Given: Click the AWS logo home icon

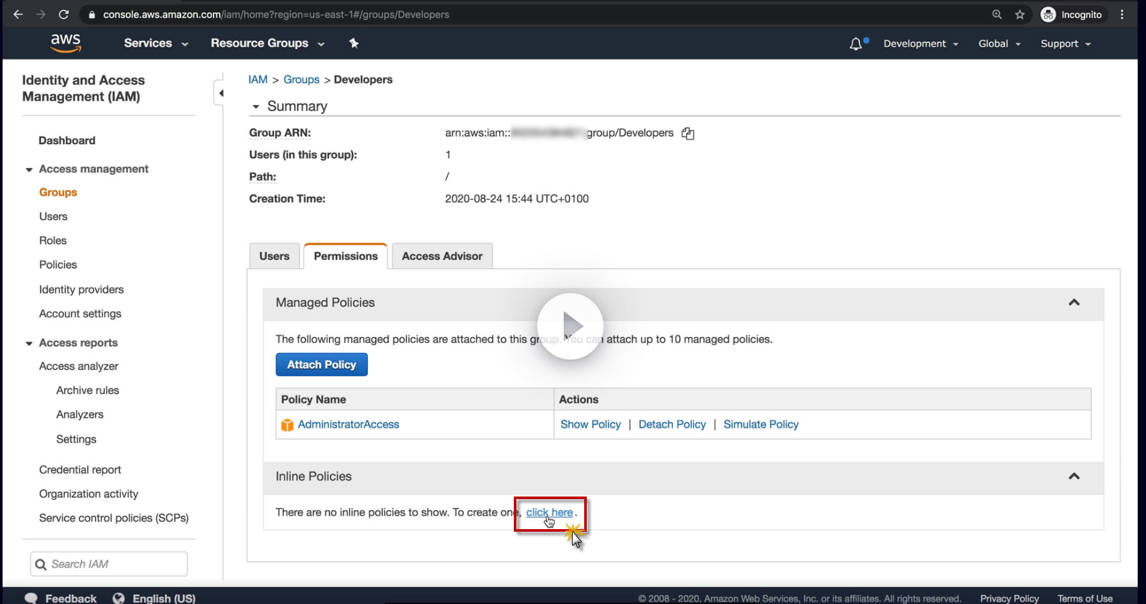Looking at the screenshot, I should click(66, 43).
